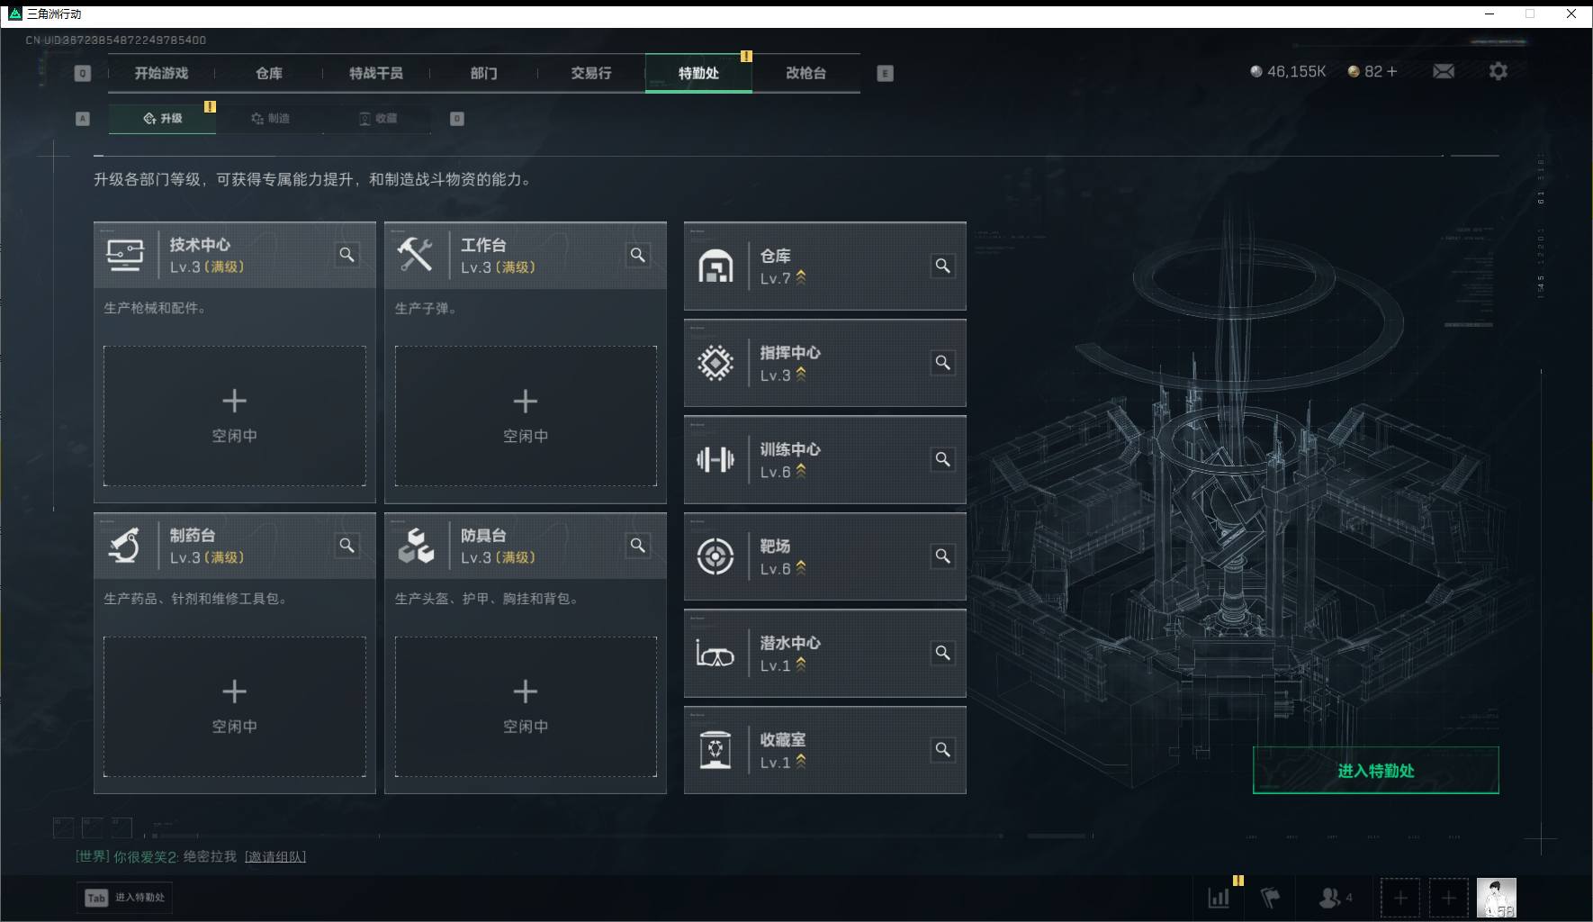Switch to the 制造 tab

pyautogui.click(x=272, y=117)
